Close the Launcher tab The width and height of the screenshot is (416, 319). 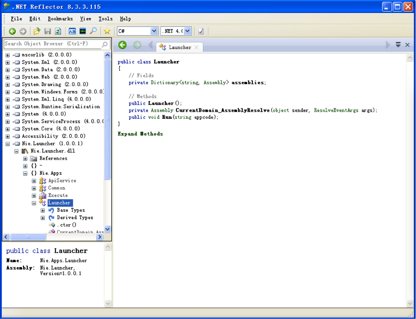(x=196, y=47)
